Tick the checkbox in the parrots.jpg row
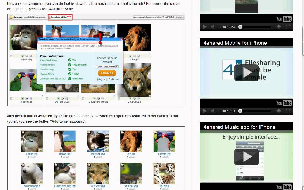Screen dimensions: 304x190 11,99
